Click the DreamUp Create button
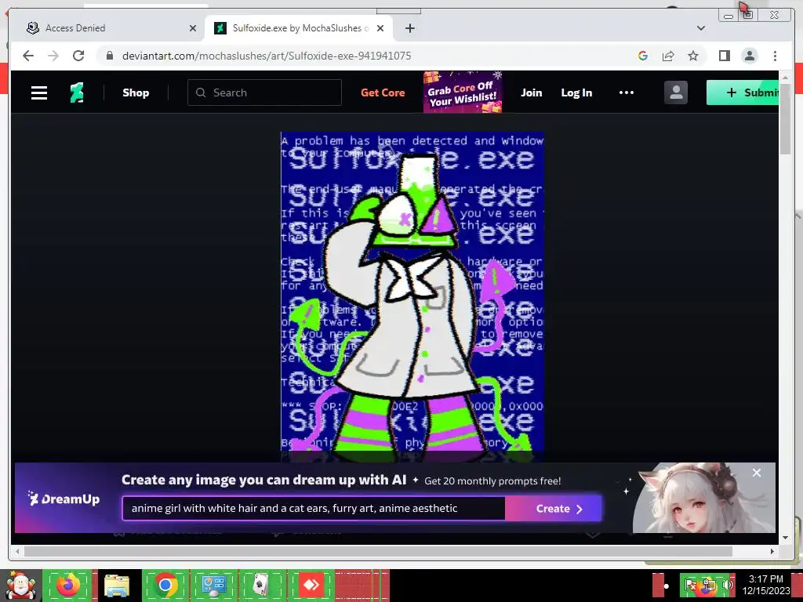Screen dimensions: 803x602 click(554, 508)
